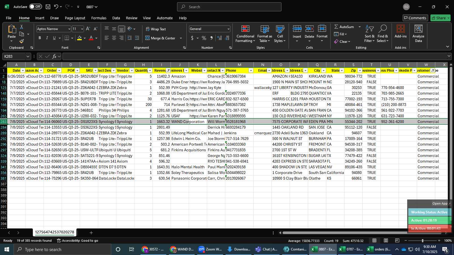
Task: Click the Search box in title bar
Action: (x=229, y=7)
